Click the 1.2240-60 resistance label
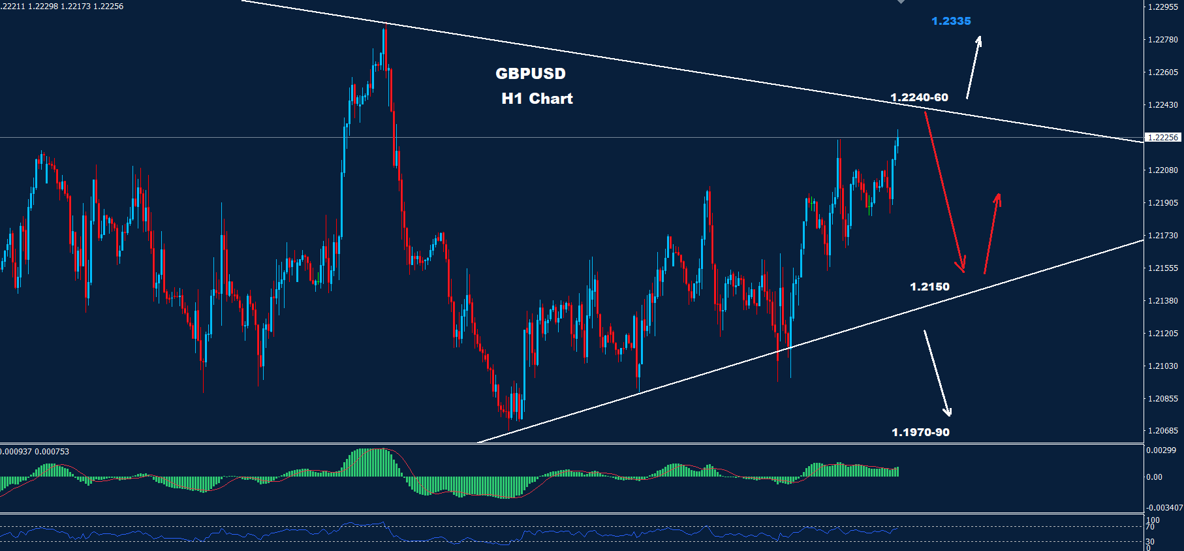Image resolution: width=1184 pixels, height=551 pixels. pyautogui.click(x=919, y=97)
